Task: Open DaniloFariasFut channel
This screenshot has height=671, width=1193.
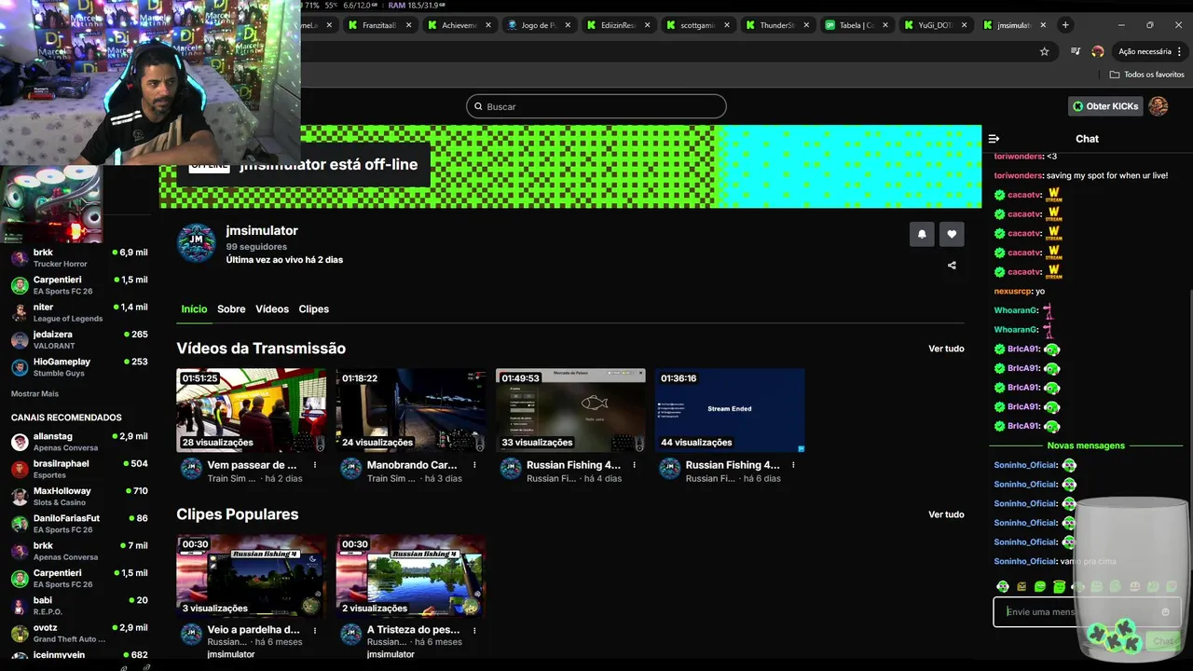Action: (79, 524)
